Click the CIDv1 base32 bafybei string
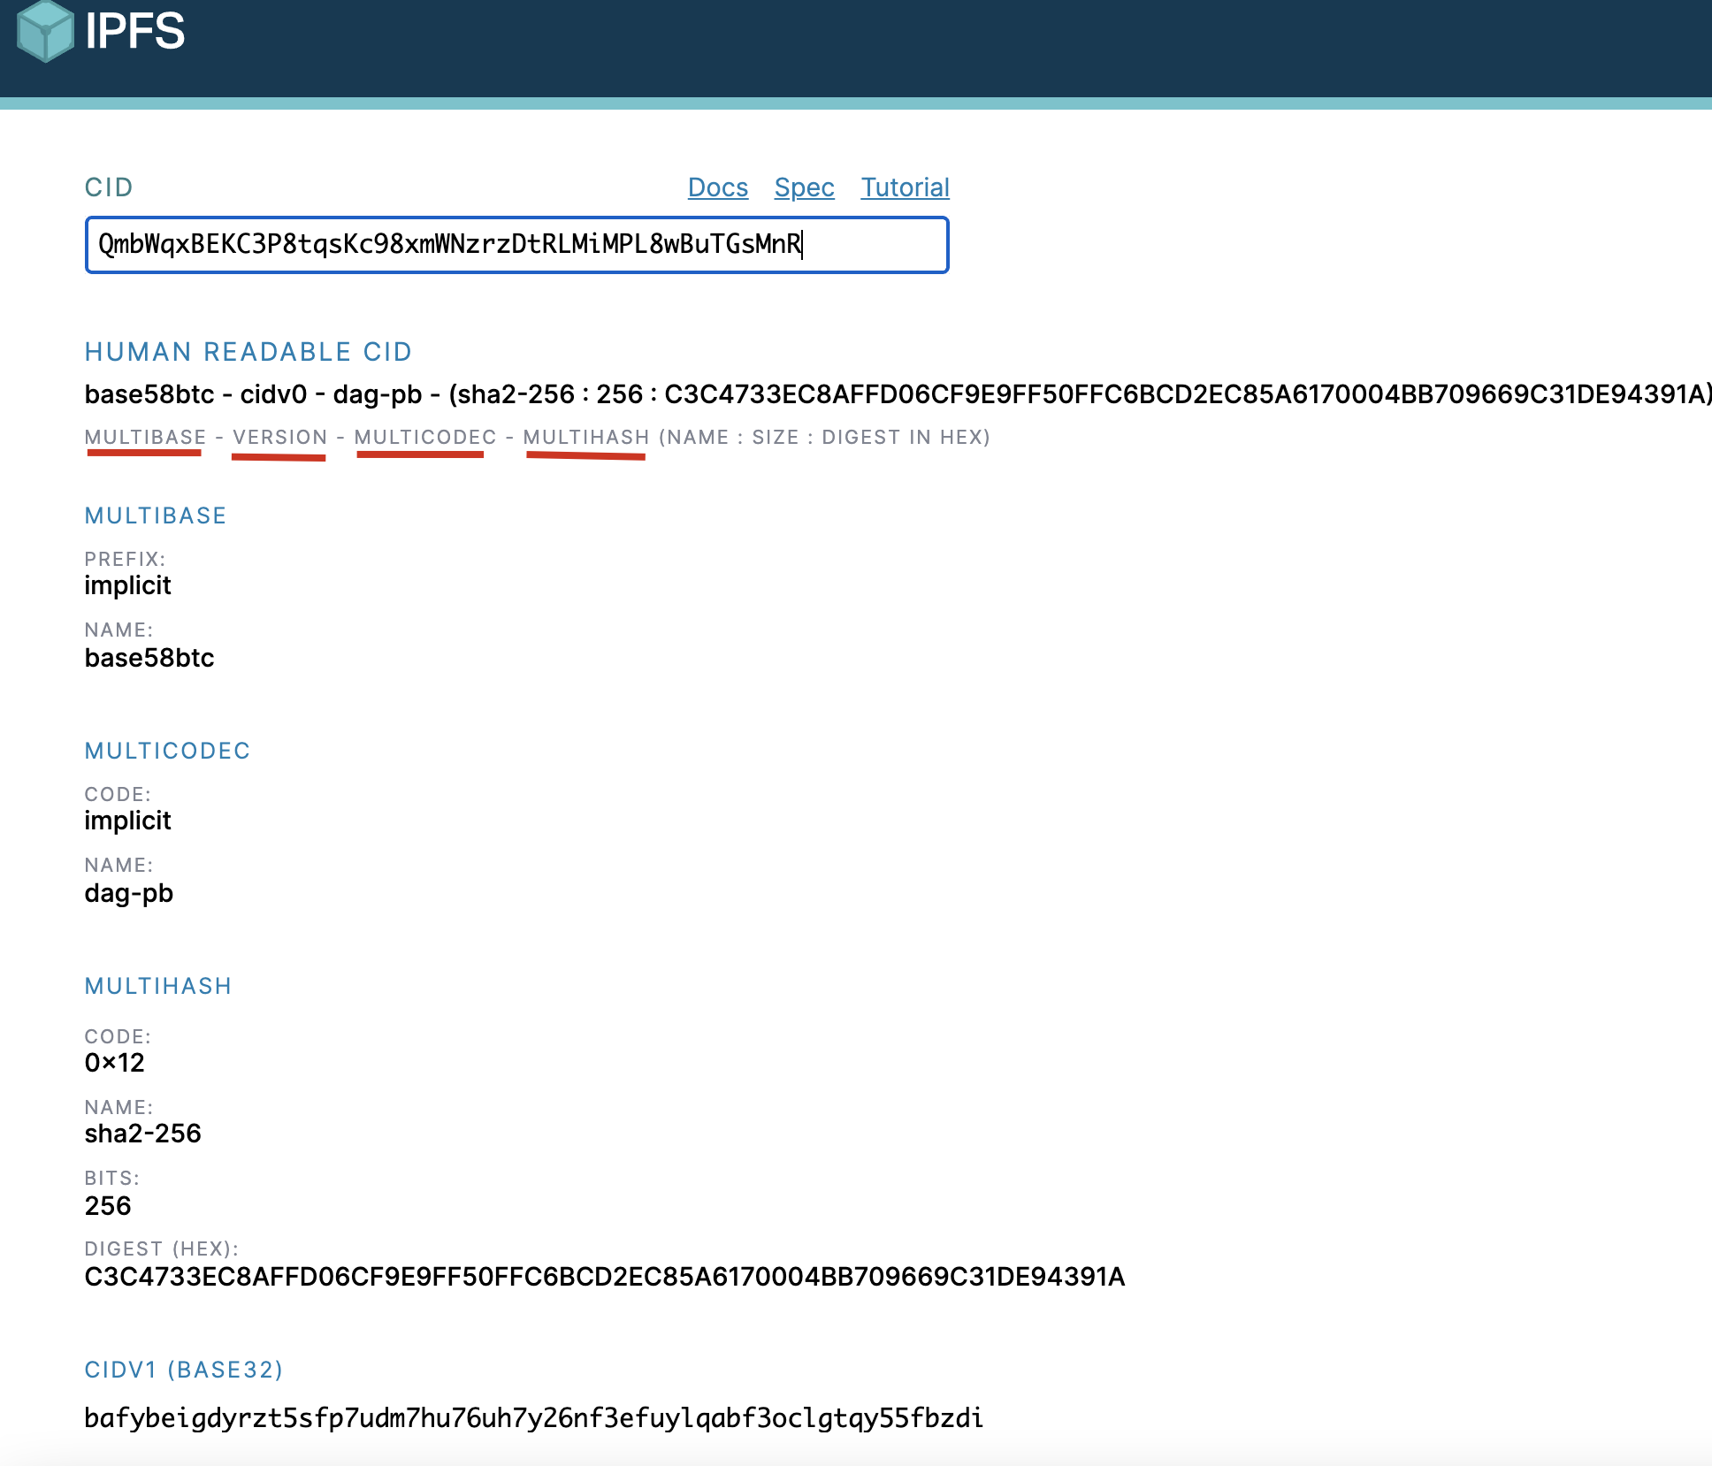1712x1466 pixels. (533, 1418)
